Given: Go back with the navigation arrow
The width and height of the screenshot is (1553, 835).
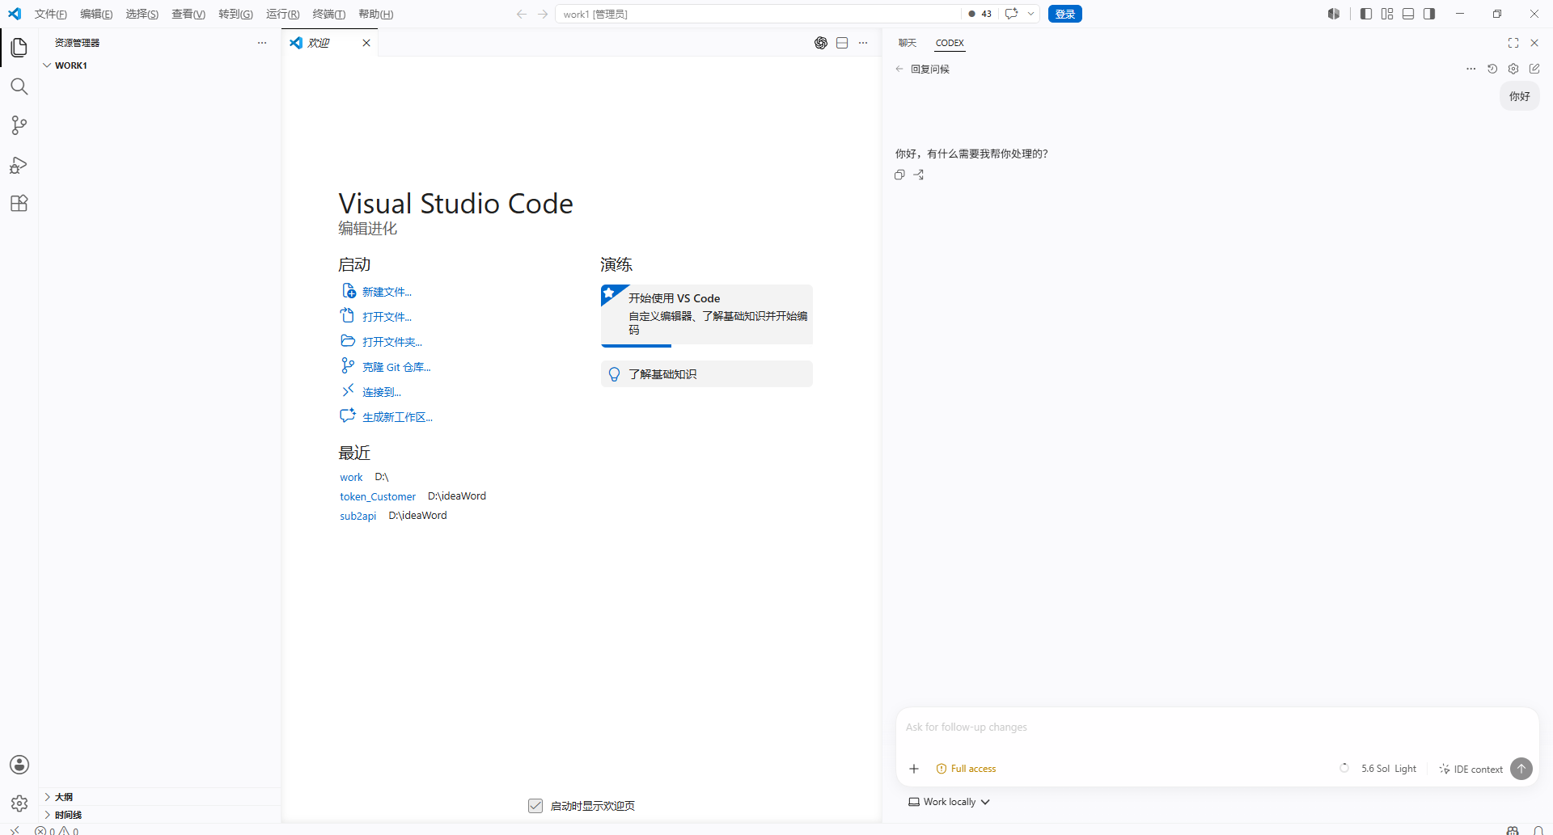Looking at the screenshot, I should click(522, 14).
